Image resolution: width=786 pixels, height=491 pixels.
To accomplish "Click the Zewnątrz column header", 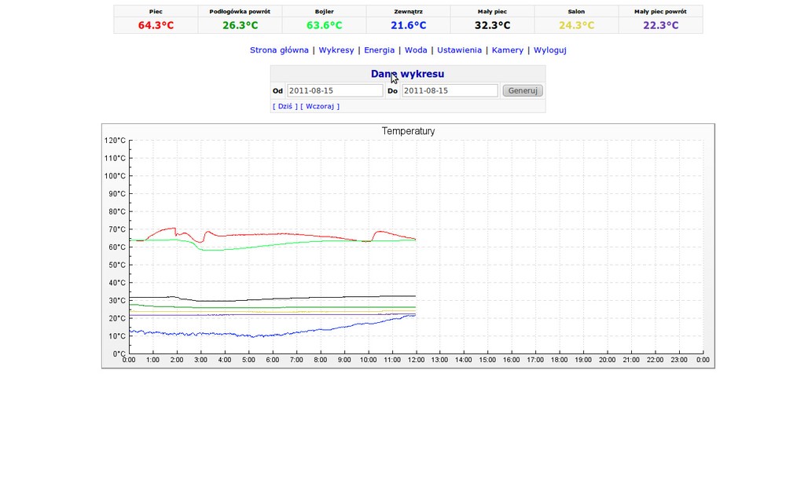I will [409, 12].
